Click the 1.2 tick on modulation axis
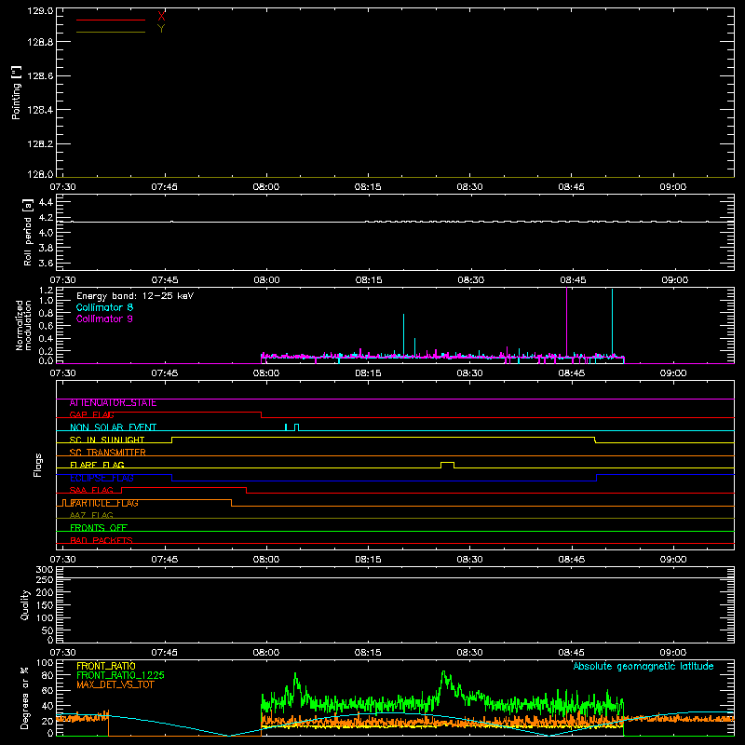Viewport: 745px width, 745px height. tap(46, 290)
